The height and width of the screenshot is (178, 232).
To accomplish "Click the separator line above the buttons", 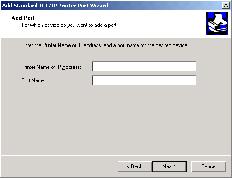I will click(116, 155).
